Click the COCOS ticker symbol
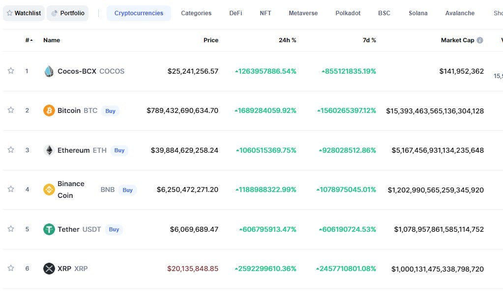 (x=112, y=71)
